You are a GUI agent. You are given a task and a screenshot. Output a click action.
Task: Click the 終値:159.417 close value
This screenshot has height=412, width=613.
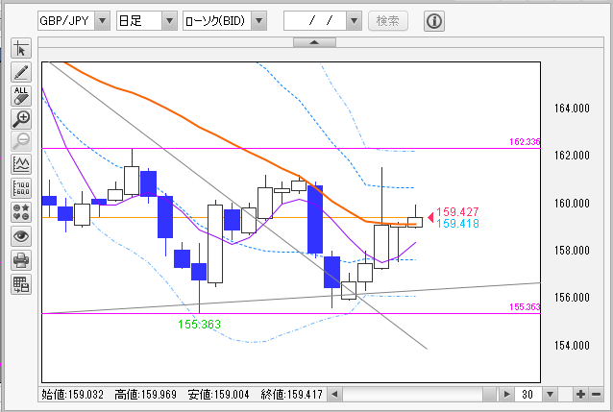pos(291,395)
